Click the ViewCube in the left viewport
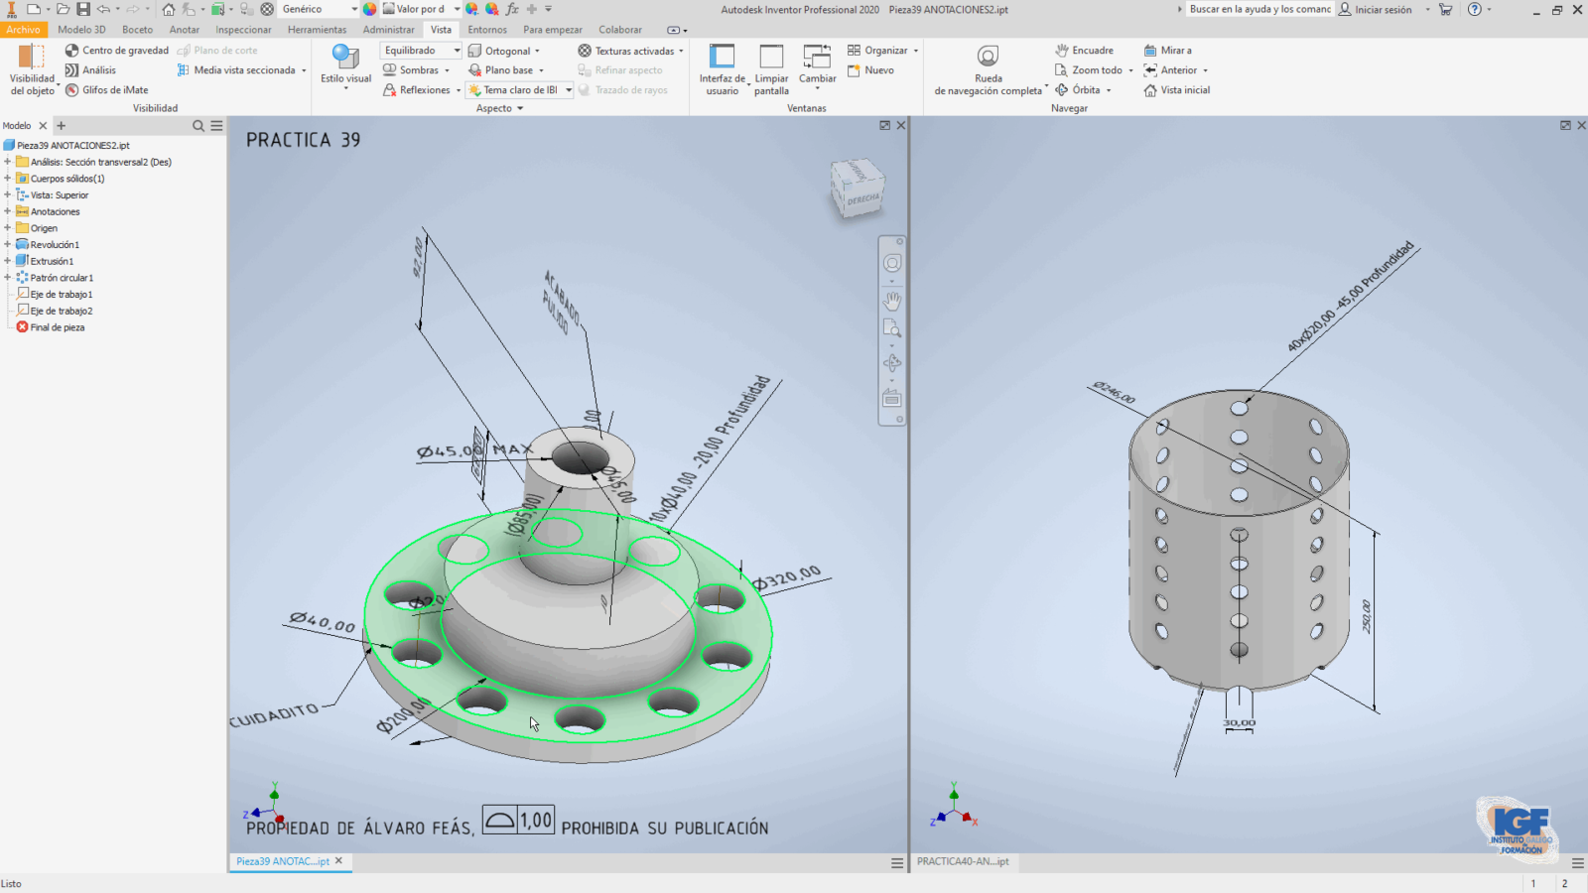 click(x=856, y=189)
